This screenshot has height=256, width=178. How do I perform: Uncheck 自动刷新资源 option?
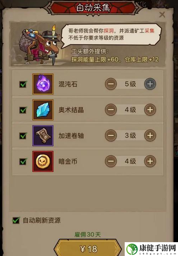tap(16, 220)
